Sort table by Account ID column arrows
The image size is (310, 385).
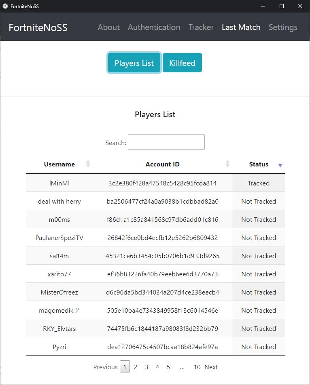[227, 164]
